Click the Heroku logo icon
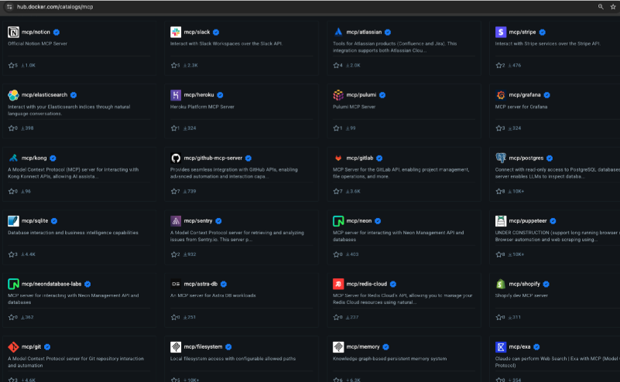Viewport: 620px width, 382px height. (176, 95)
